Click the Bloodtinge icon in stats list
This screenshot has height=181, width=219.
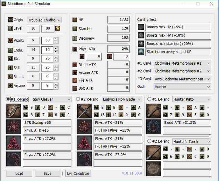tap(10, 77)
